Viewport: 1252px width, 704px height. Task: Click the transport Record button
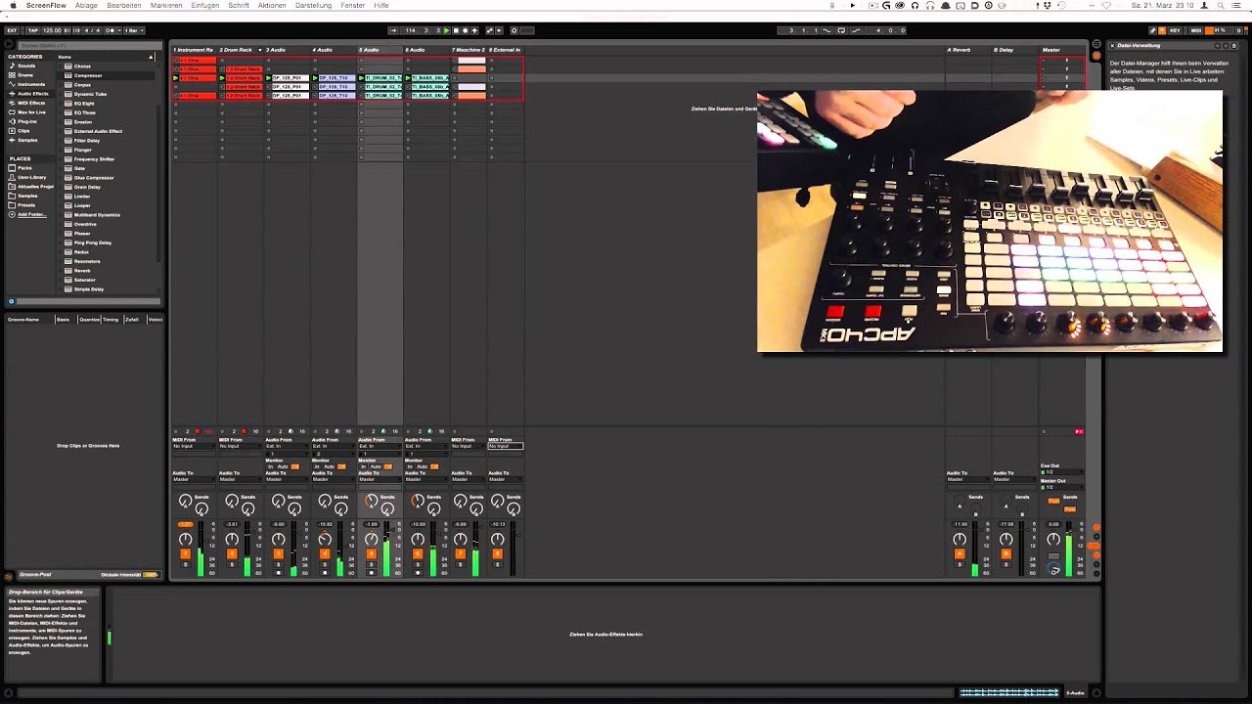click(465, 30)
